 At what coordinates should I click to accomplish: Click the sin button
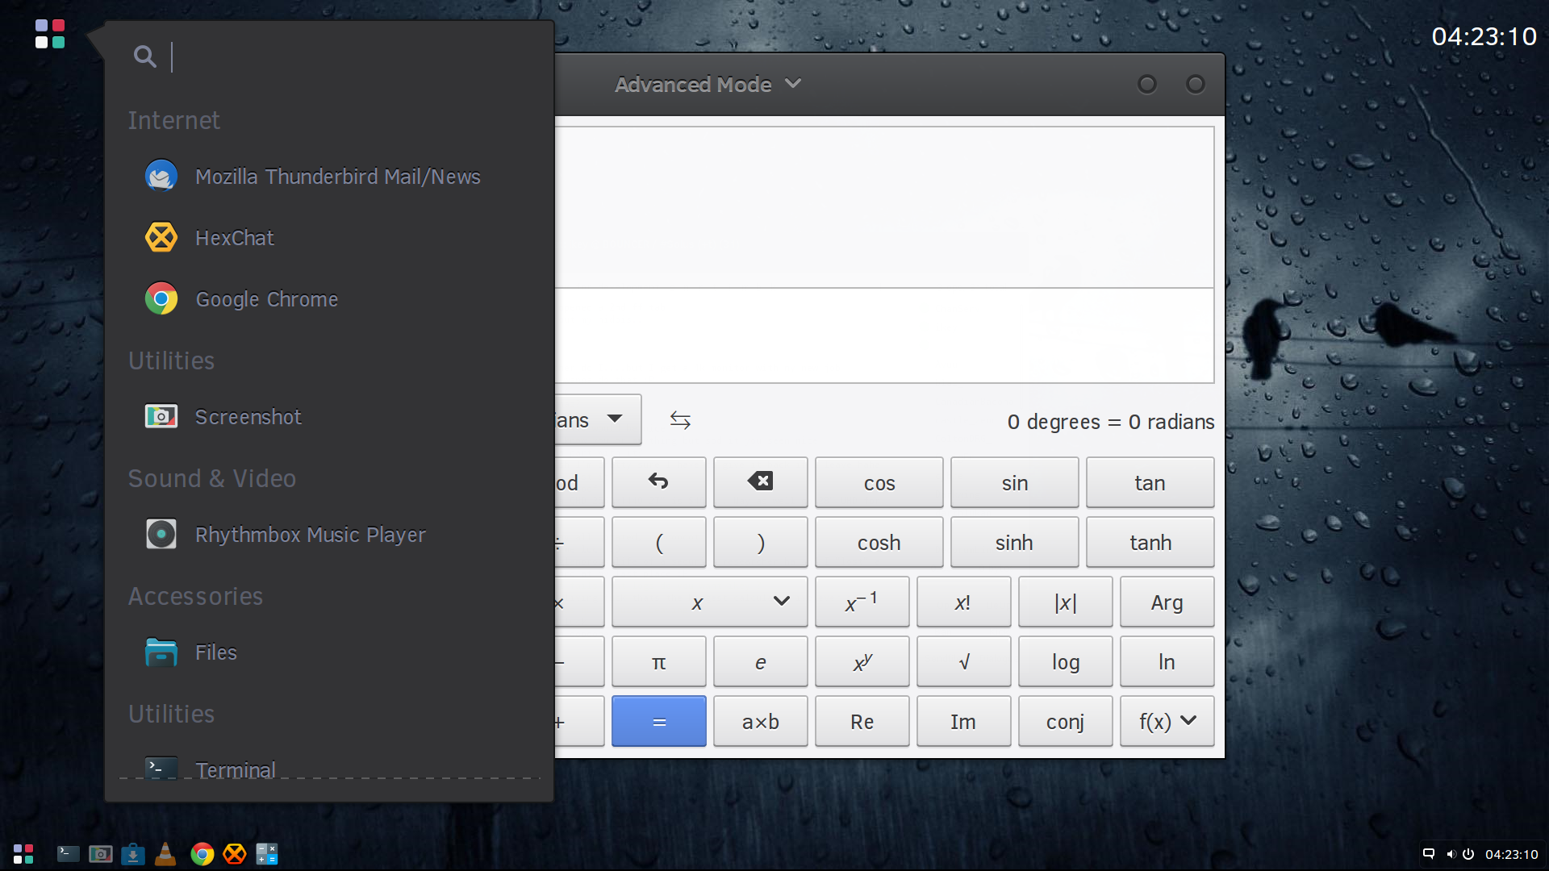coord(1014,482)
